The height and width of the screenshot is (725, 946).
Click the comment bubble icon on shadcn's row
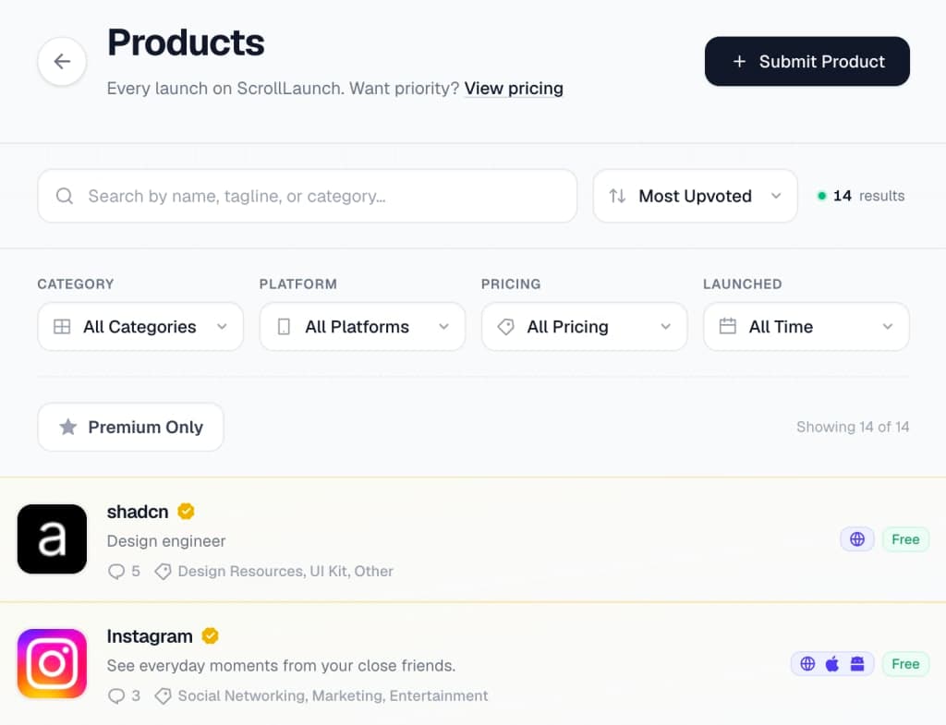coord(115,571)
